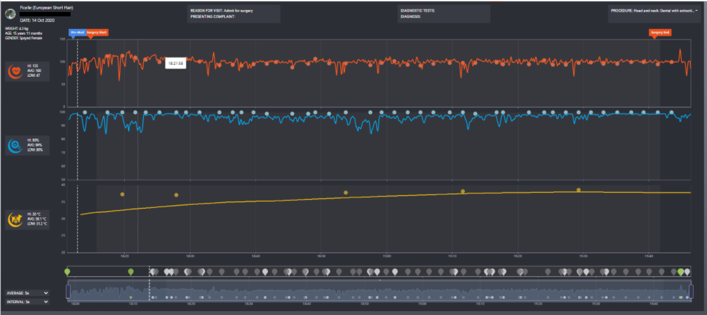Image resolution: width=707 pixels, height=315 pixels.
Task: Click the DIAGNOSIS label
Action: 411,16
